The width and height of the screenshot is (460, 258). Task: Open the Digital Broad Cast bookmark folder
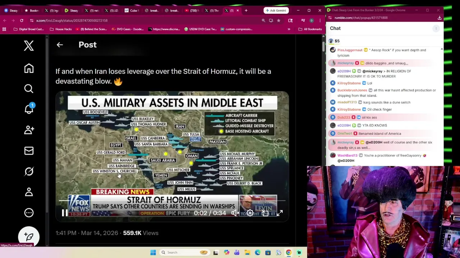[29, 29]
